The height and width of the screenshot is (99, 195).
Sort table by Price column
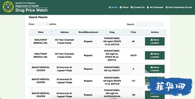tap(133, 32)
